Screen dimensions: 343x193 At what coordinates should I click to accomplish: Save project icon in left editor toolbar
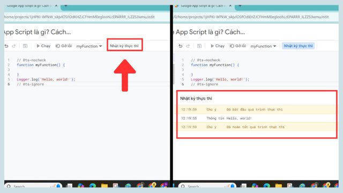(x=25, y=46)
